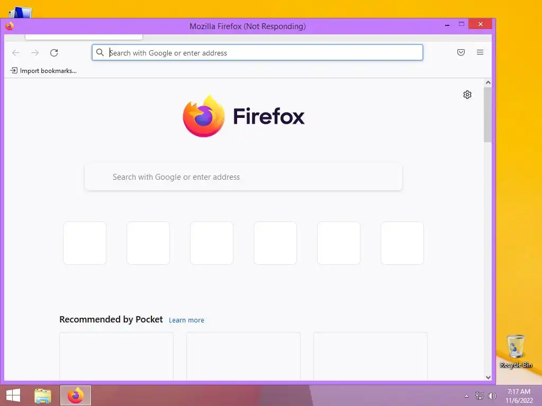Click the center page search box
This screenshot has width=542, height=406.
(243, 177)
